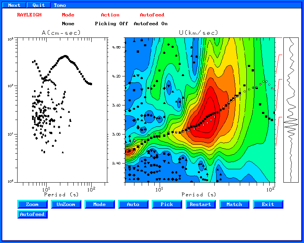The width and height of the screenshot is (304, 243).
Task: Open the Mode selection button
Action: point(99,204)
